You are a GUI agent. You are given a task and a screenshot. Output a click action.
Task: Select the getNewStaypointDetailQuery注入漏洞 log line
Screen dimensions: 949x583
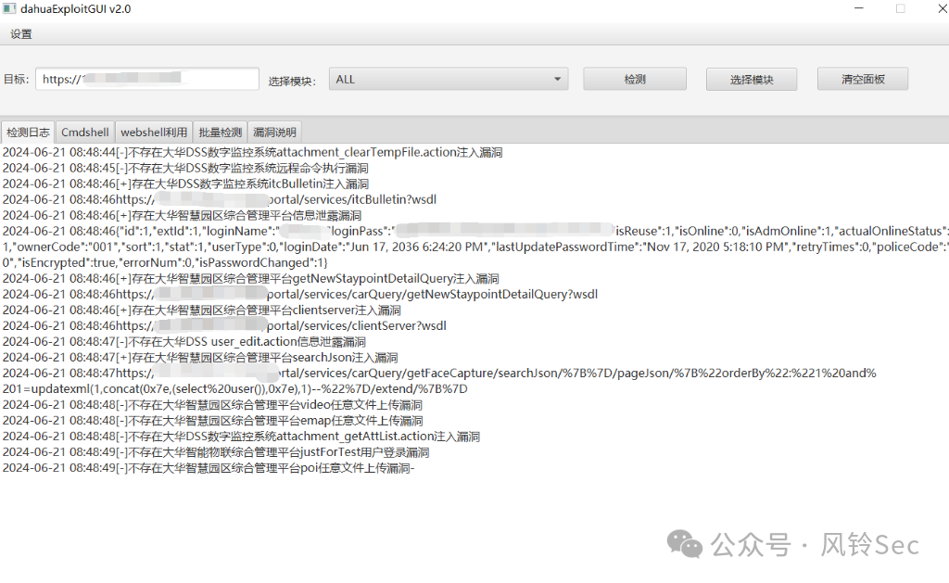click(x=250, y=278)
